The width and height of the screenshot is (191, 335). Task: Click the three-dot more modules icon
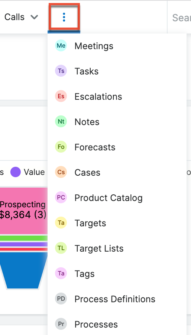[x=64, y=17]
